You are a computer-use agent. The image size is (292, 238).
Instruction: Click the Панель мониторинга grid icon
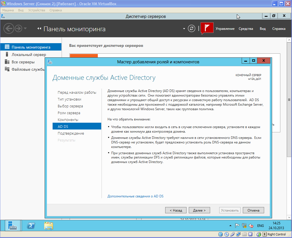coord(7,47)
